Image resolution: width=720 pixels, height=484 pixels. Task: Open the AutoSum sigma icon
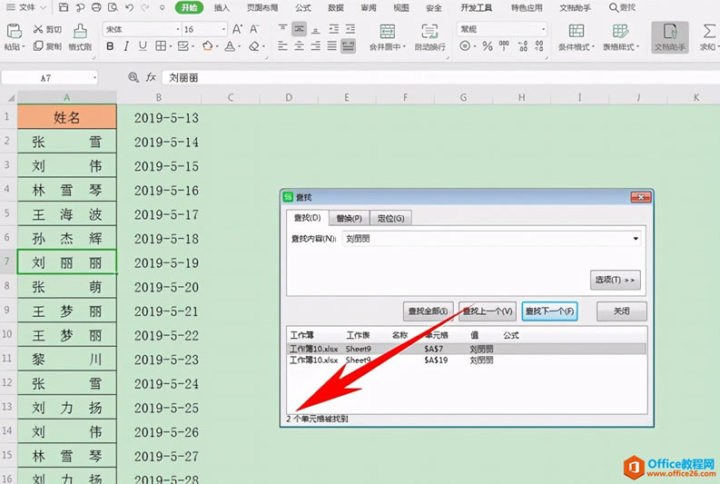point(709,31)
